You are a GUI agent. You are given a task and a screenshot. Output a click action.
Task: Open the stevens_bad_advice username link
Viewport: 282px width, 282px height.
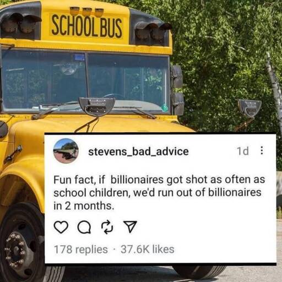click(138, 151)
